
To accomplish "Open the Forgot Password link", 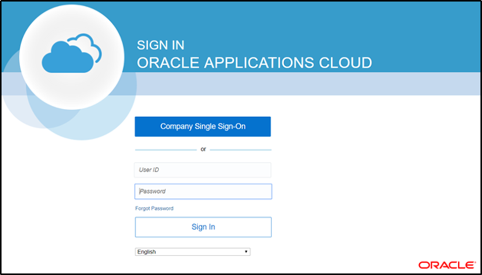I will (154, 209).
